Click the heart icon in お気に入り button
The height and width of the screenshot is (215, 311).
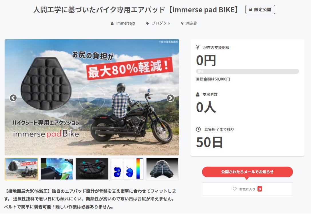pyautogui.click(x=235, y=189)
